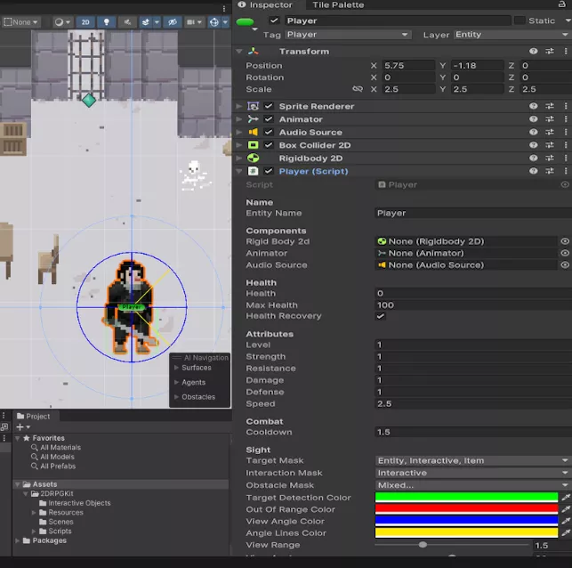Open the Layer dropdown showing Entity
The height and width of the screenshot is (568, 572).
[511, 35]
